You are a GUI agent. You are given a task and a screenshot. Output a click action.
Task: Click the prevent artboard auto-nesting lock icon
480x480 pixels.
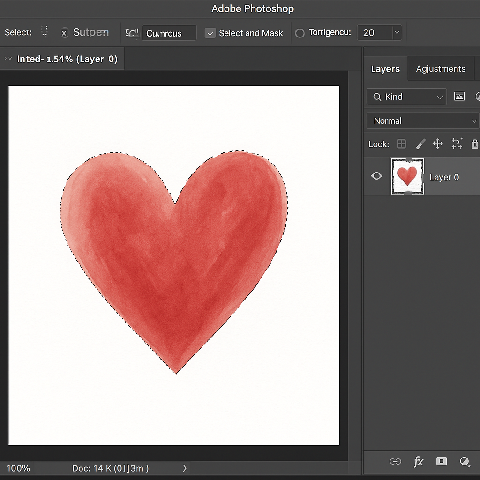[x=457, y=144]
